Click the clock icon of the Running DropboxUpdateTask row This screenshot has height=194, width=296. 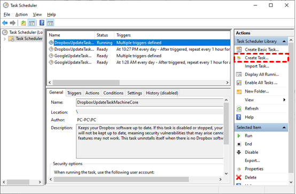tap(51, 43)
